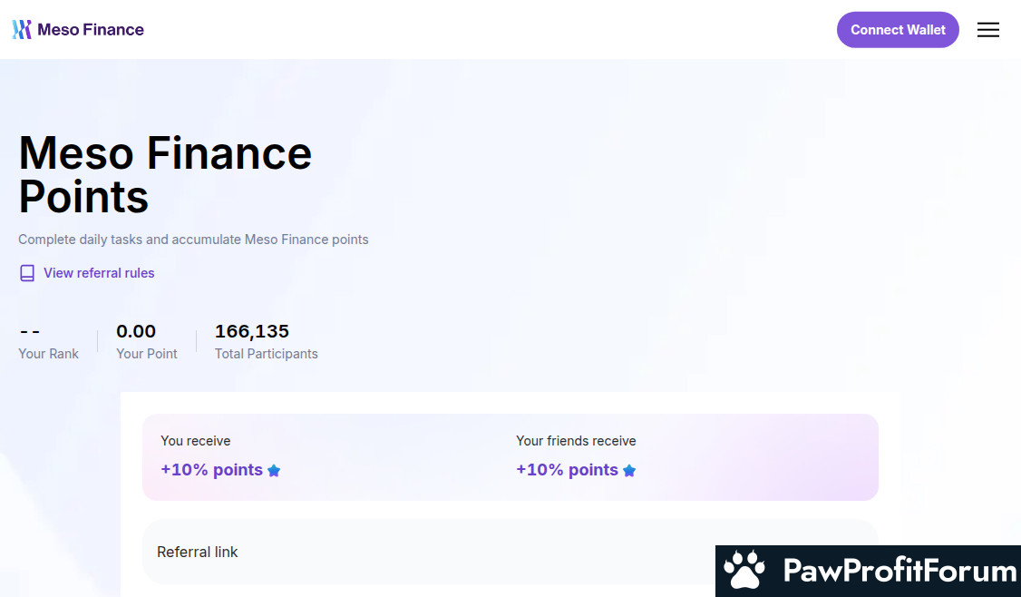
Task: Click the PawProfitForum banner text
Action: tap(899, 571)
